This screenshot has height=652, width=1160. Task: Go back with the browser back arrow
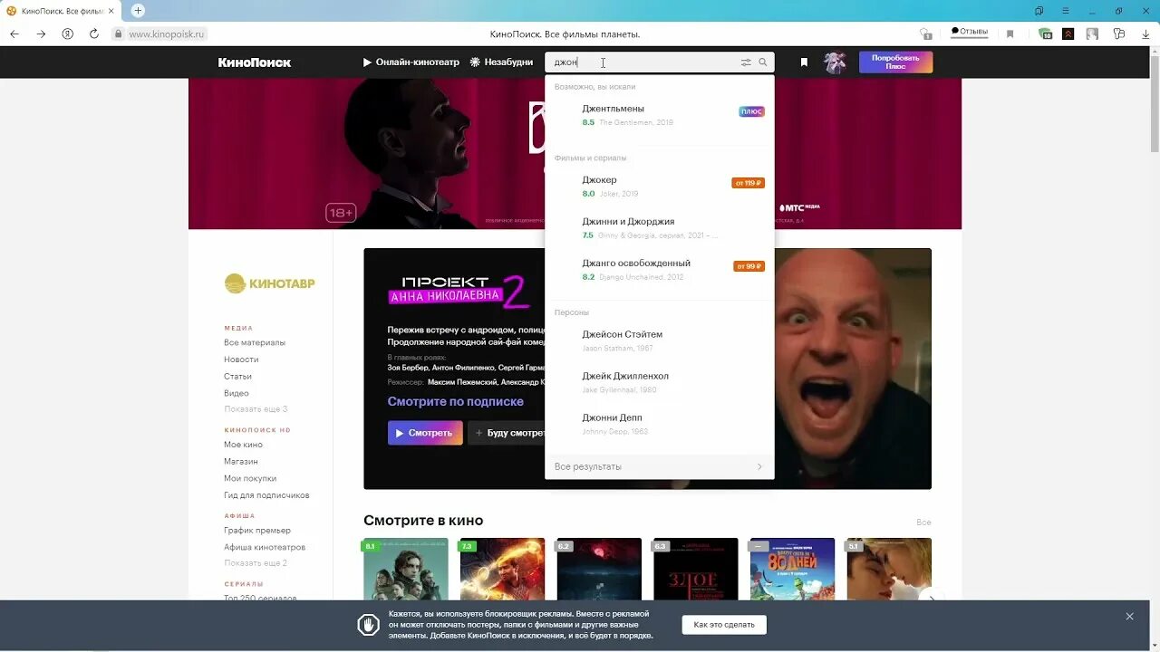click(x=14, y=34)
